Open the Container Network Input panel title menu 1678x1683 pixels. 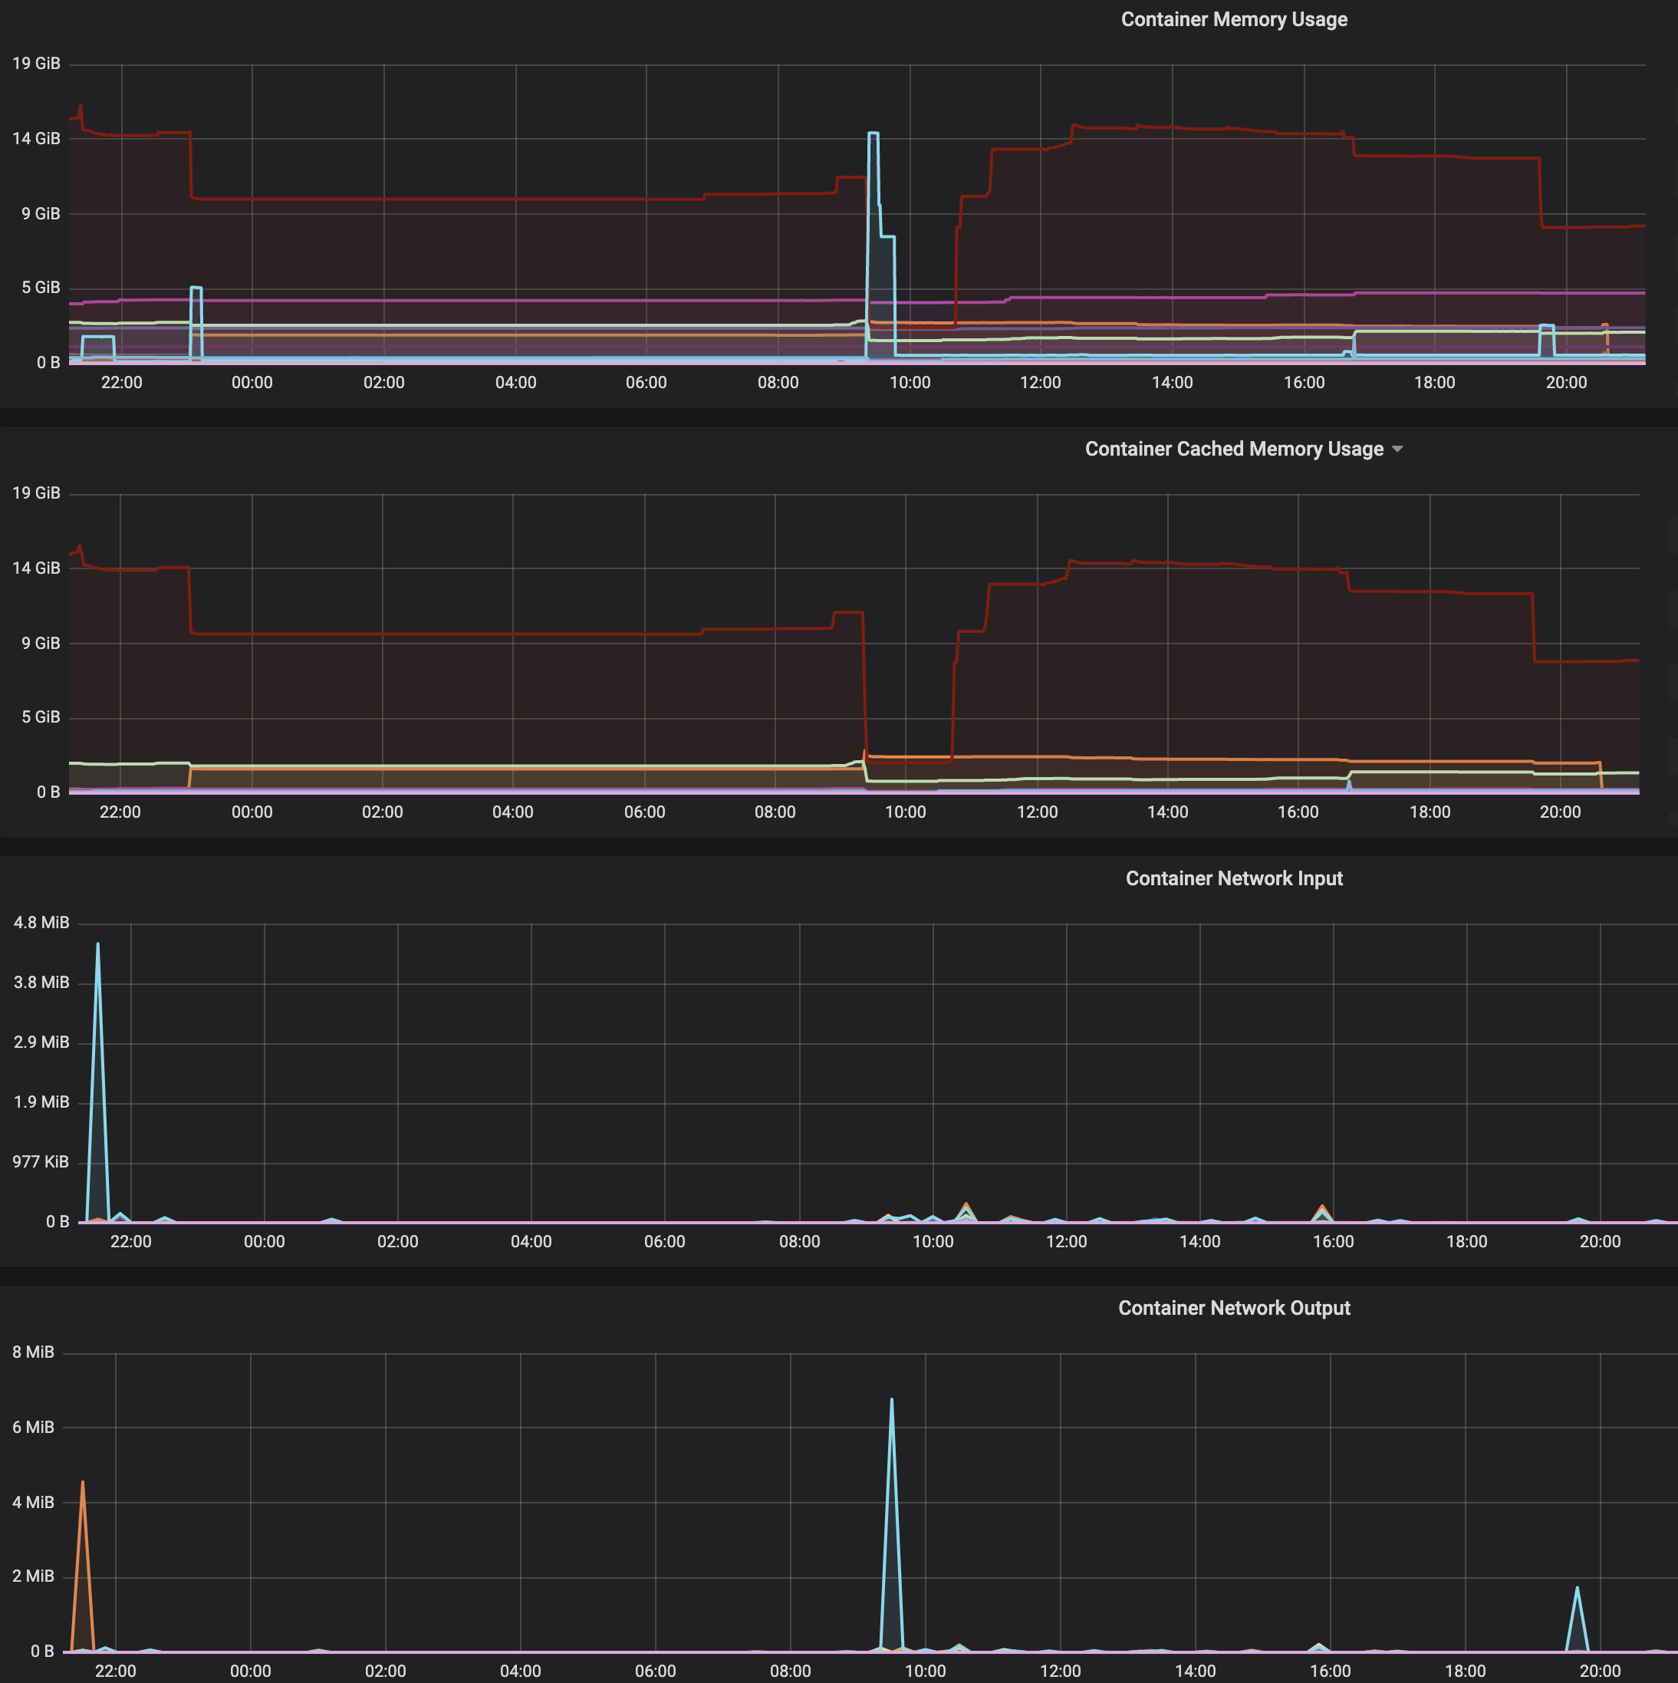(x=1233, y=878)
